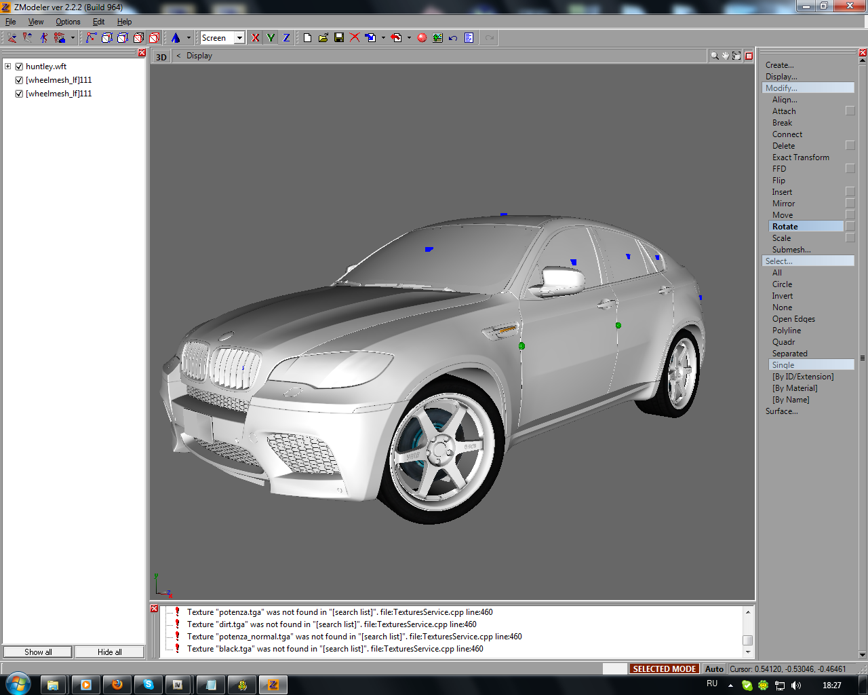Tick the options box beside Rotate
868x695 pixels.
pos(850,226)
